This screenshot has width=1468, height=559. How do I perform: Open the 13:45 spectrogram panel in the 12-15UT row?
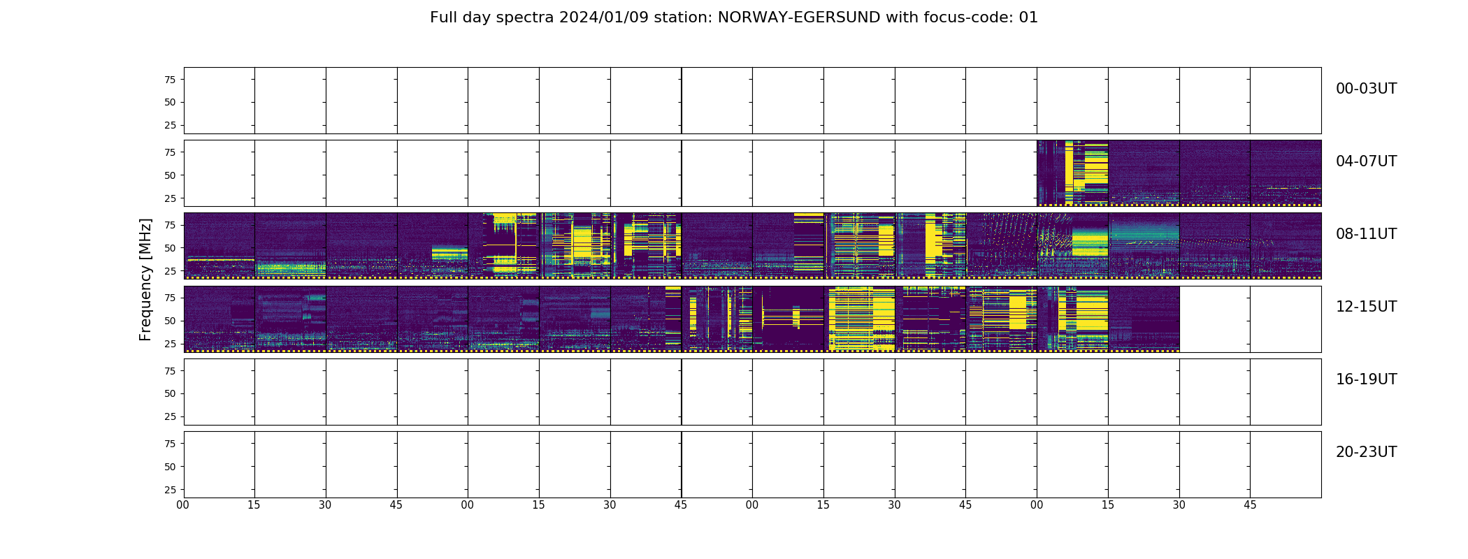pyautogui.click(x=717, y=319)
